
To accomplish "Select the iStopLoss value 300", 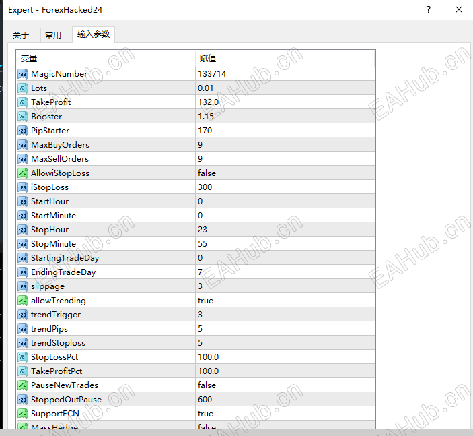I will point(205,187).
